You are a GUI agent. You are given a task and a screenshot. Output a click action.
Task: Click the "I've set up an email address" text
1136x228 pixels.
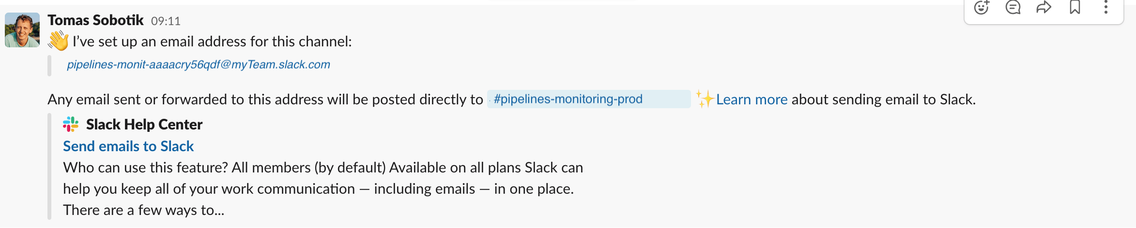pos(212,42)
